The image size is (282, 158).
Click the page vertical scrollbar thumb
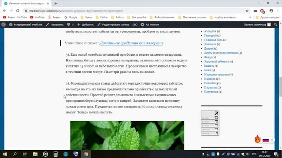pyautogui.click(x=280, y=87)
